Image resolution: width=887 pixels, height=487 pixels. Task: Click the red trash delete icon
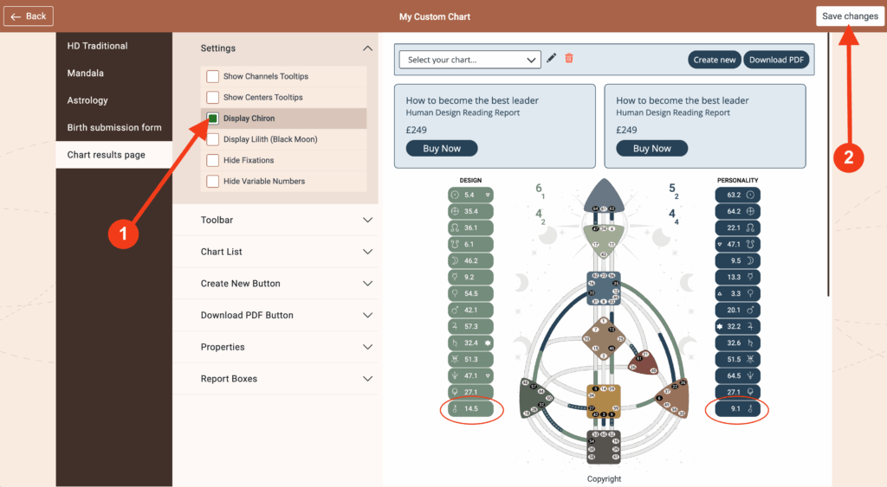(569, 59)
